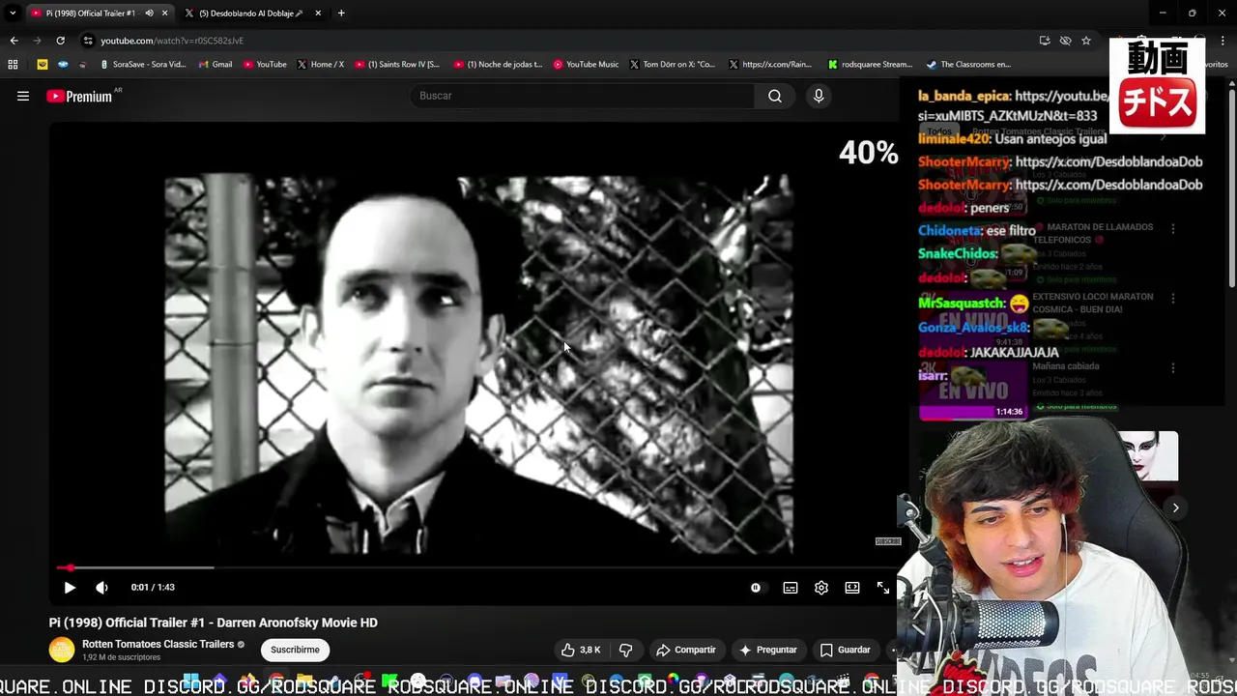Open the Home / X bookmark
This screenshot has width=1237, height=696.
coord(321,65)
